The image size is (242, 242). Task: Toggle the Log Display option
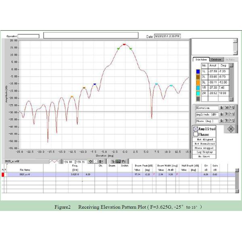[x=204, y=152]
